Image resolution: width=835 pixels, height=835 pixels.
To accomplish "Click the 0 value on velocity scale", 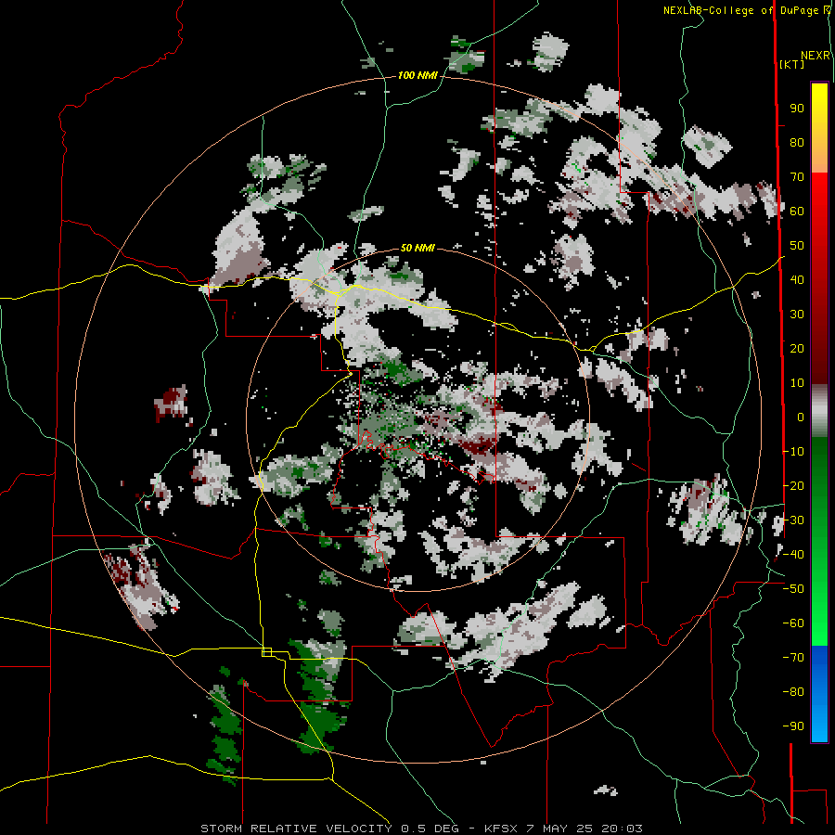I will pos(801,417).
